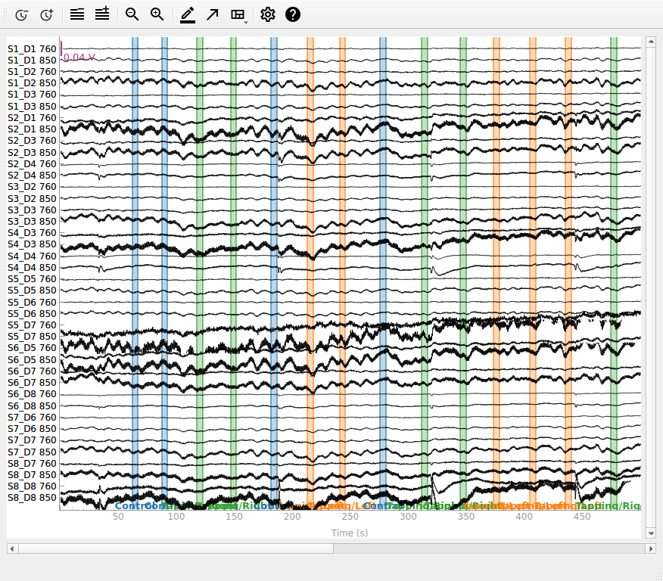Increase the displayed time duration

46,15
